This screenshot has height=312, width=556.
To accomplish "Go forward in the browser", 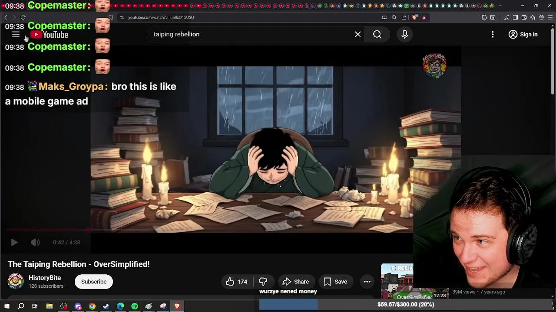I will click(14, 17).
